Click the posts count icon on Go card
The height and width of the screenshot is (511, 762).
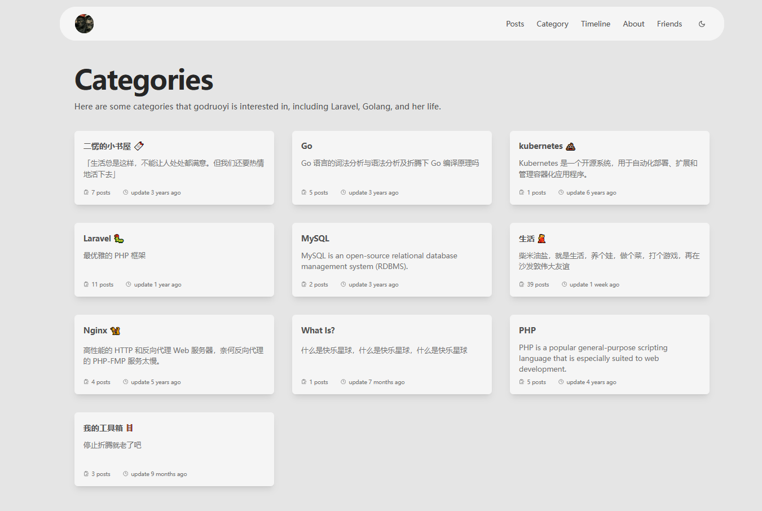(303, 192)
